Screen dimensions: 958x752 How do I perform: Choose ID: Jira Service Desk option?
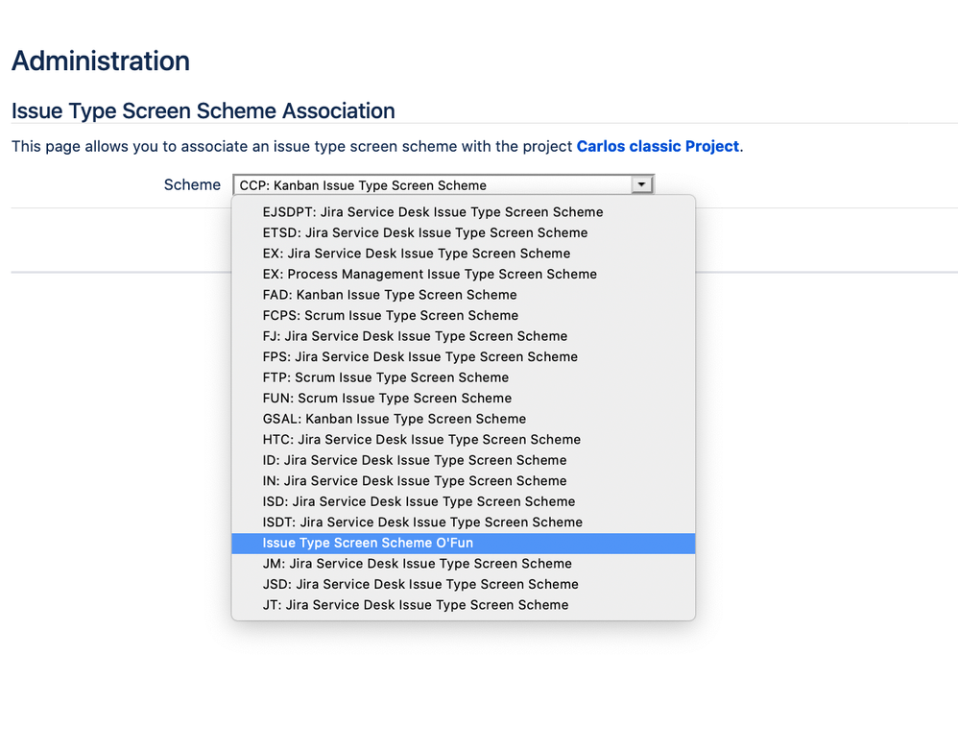click(x=463, y=460)
